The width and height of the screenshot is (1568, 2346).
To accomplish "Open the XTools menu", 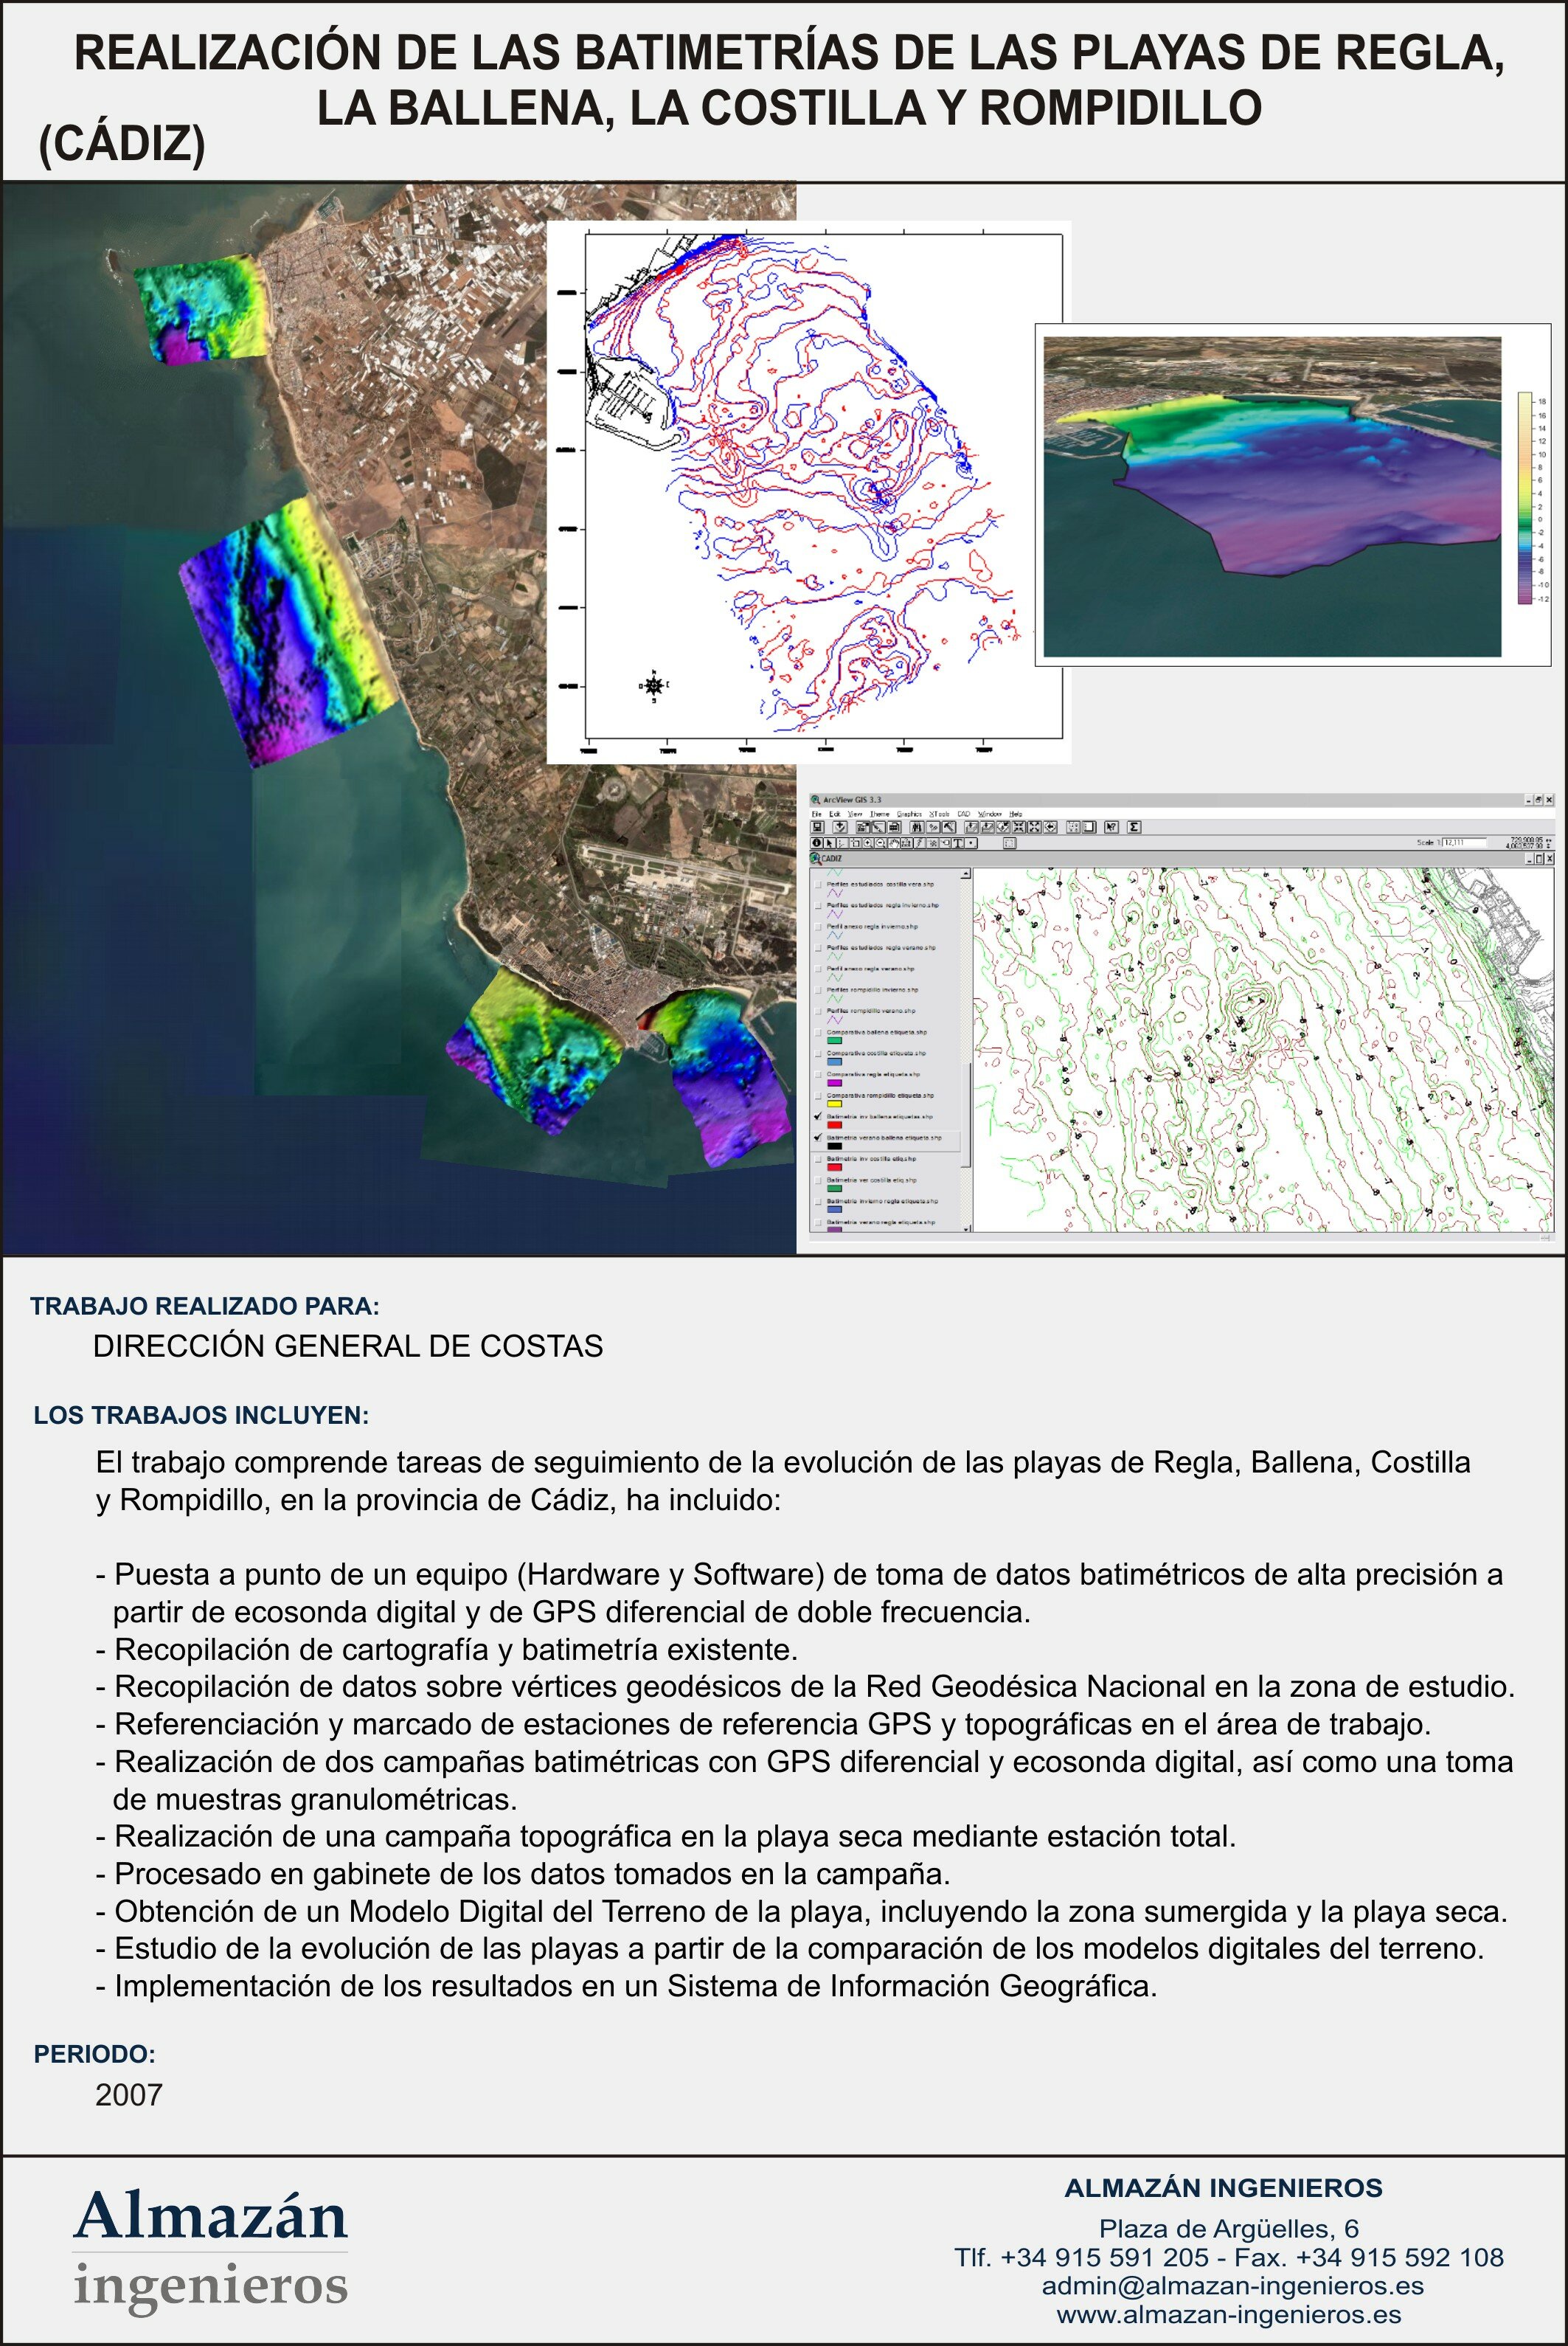I will (x=940, y=814).
